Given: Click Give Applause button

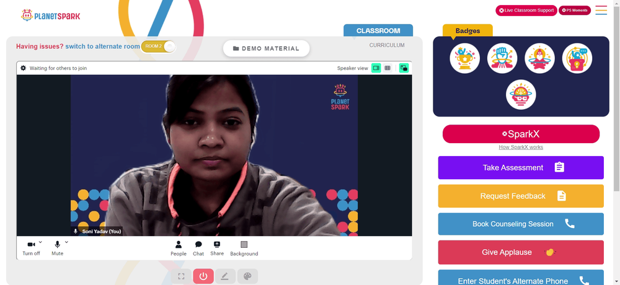Looking at the screenshot, I should coord(521,252).
